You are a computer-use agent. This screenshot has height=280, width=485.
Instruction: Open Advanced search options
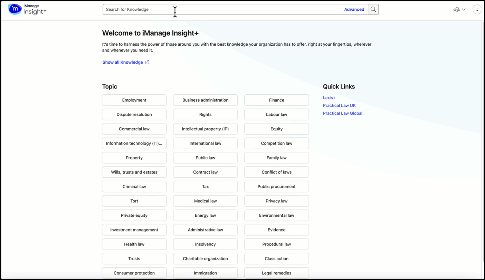pyautogui.click(x=354, y=9)
